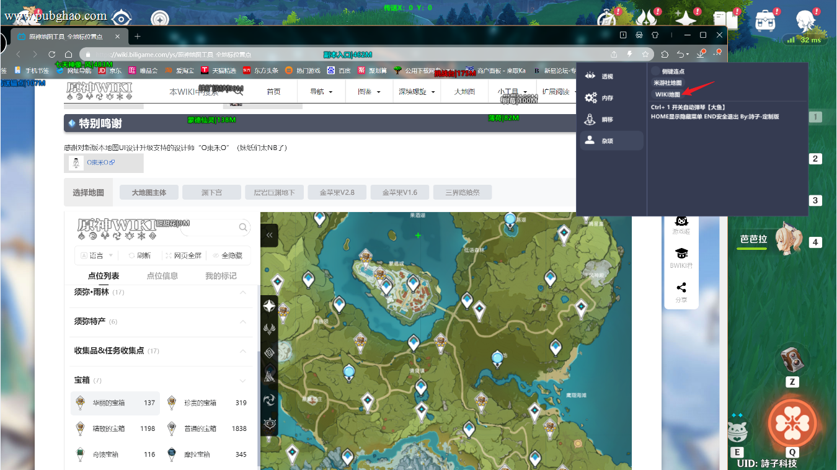Expand the 深境螺旋 dropdown menu
The image size is (837, 470).
tap(416, 92)
